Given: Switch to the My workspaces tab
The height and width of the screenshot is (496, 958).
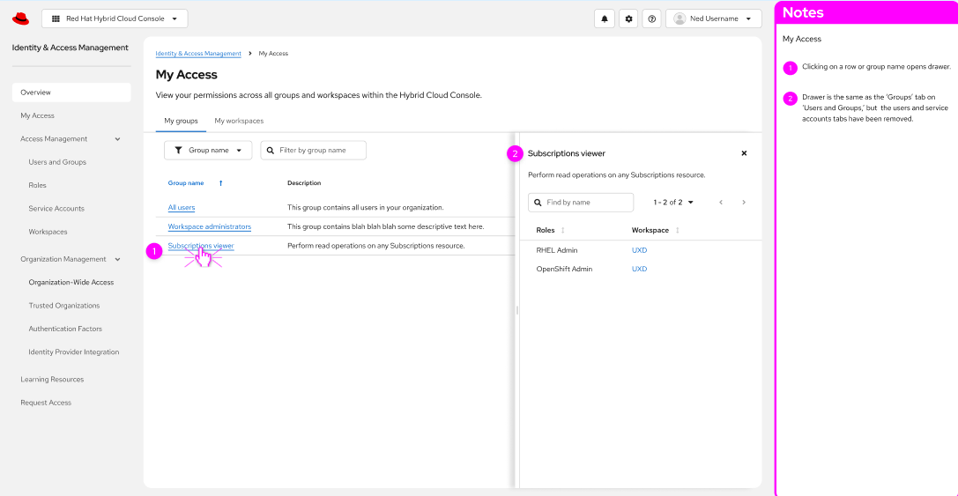Looking at the screenshot, I should 239,121.
